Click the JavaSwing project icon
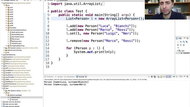Image resolution: width=190 pixels, height=107 pixels. coord(4,75)
